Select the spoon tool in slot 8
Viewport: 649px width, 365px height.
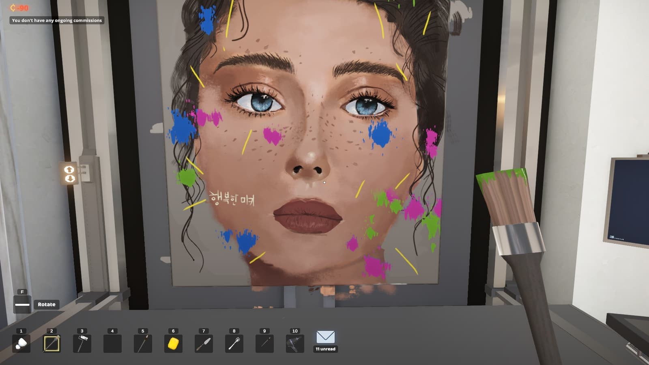(234, 343)
